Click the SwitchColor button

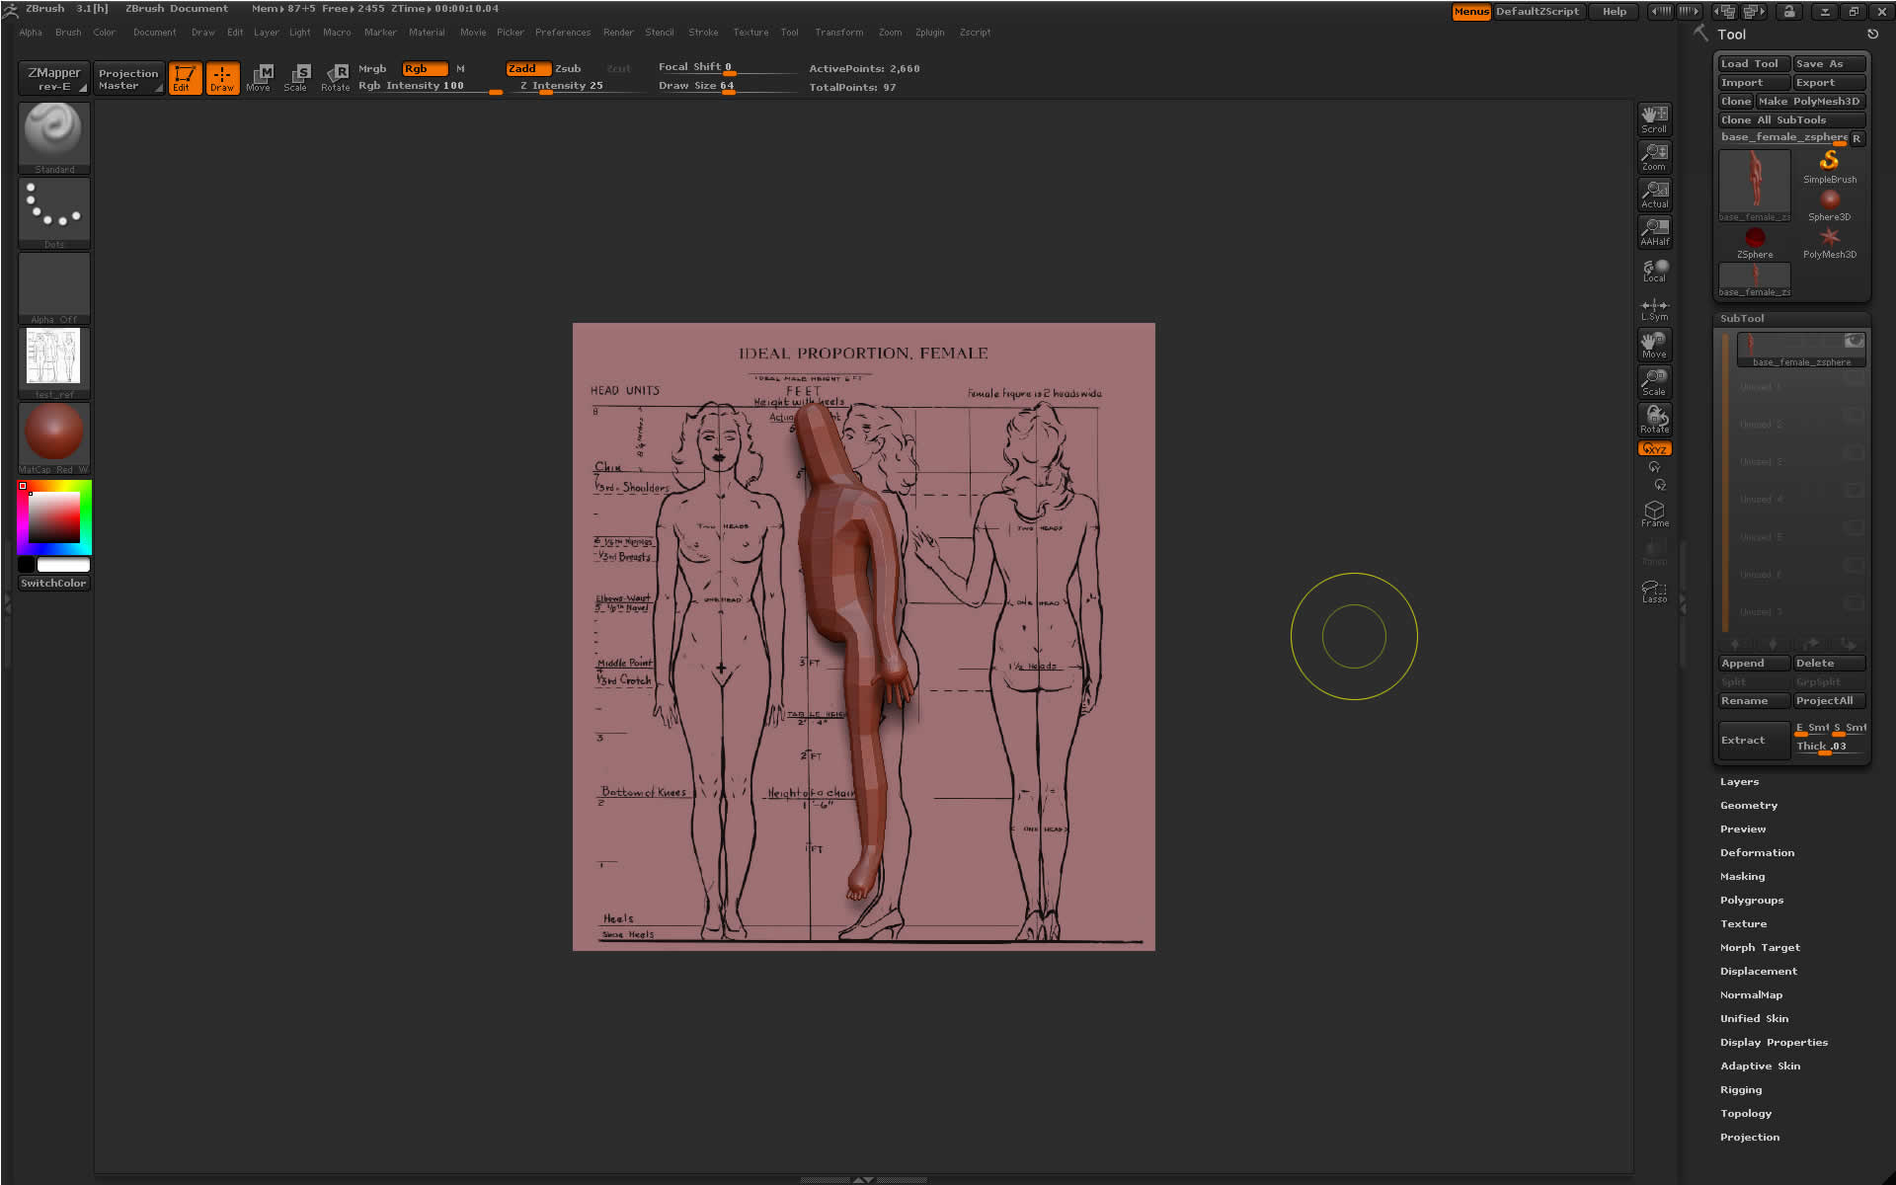point(53,583)
